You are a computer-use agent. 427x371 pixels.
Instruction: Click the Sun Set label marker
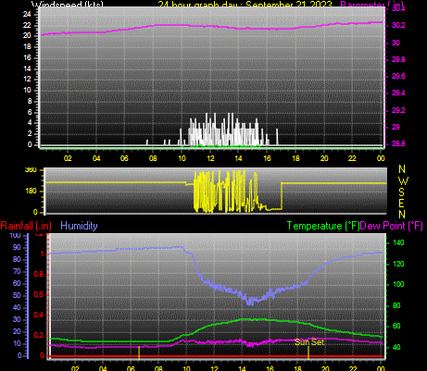click(309, 342)
